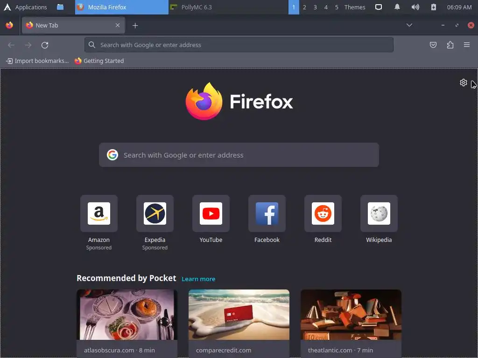
Task: Click the display icon in system tray
Action: pos(378,7)
